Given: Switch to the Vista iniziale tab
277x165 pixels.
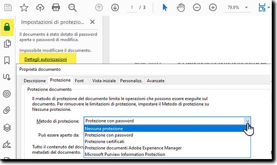Looking at the screenshot, I should [x=104, y=81].
